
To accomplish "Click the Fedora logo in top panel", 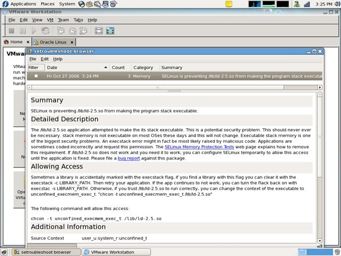I will click(x=5, y=4).
